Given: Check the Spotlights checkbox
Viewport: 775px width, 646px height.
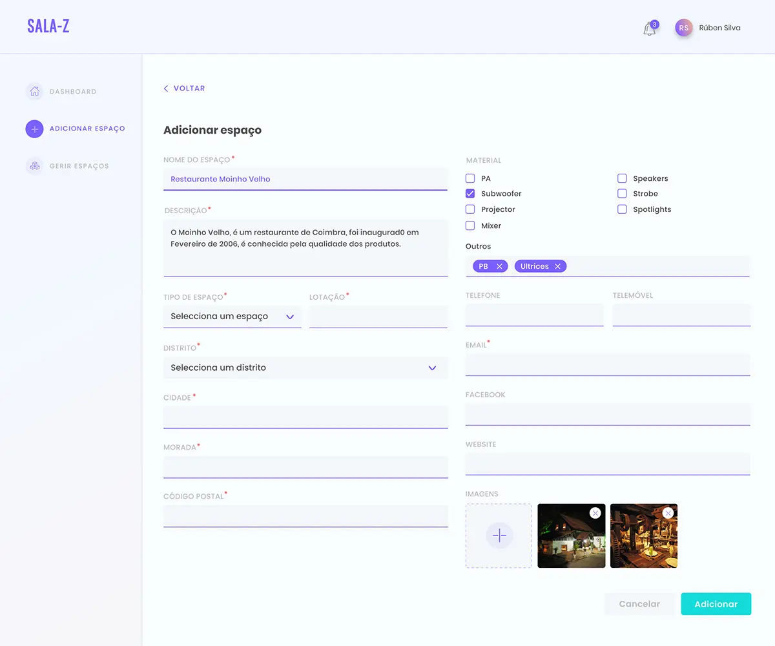Looking at the screenshot, I should pos(622,209).
